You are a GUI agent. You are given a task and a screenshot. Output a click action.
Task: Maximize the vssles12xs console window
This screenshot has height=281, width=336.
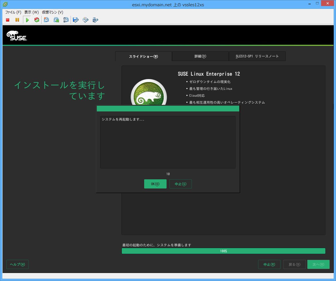pyautogui.click(x=317, y=3)
